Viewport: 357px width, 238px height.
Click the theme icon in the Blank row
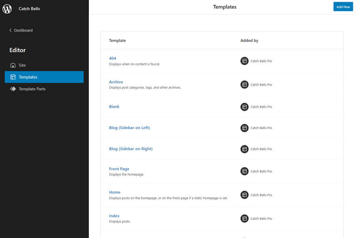point(244,107)
